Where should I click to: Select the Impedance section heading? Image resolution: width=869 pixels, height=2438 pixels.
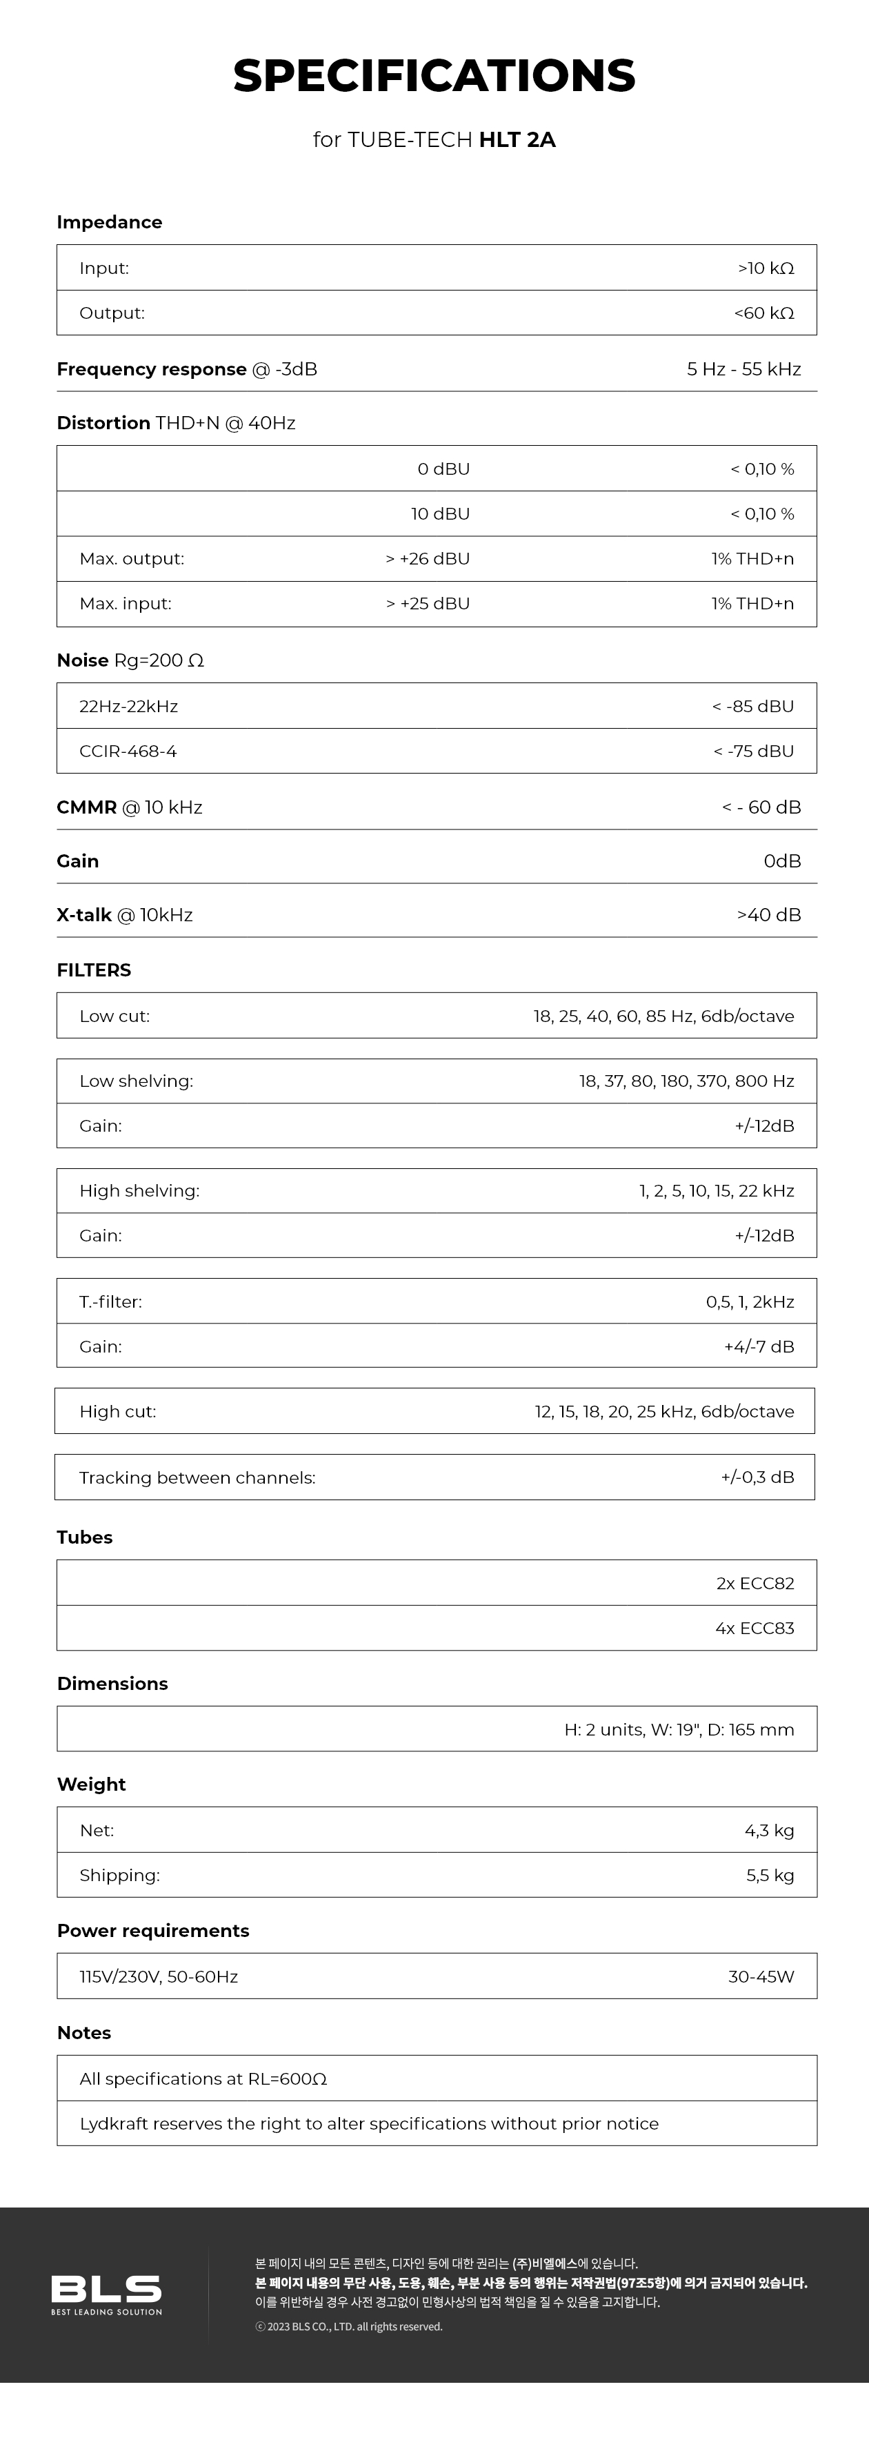pyautogui.click(x=110, y=222)
